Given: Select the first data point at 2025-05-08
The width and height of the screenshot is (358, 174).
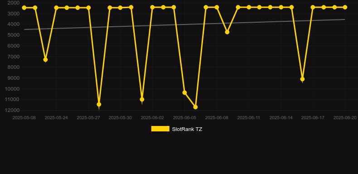Looking at the screenshot, I should 24,8.
